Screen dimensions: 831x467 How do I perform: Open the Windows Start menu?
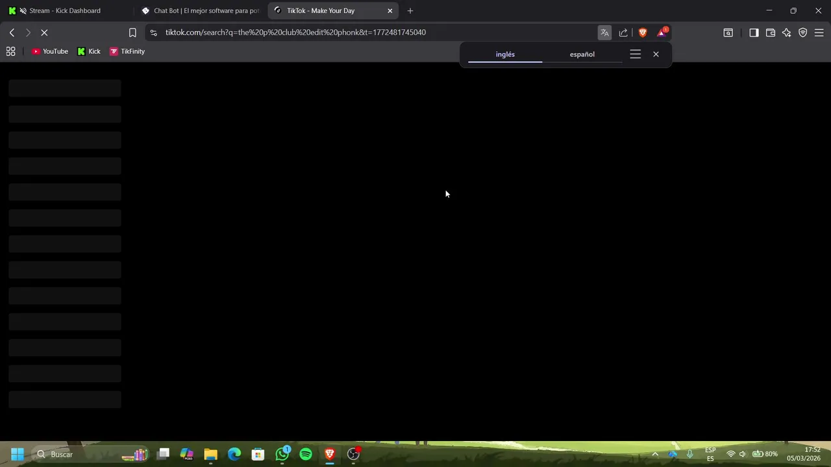[18, 454]
